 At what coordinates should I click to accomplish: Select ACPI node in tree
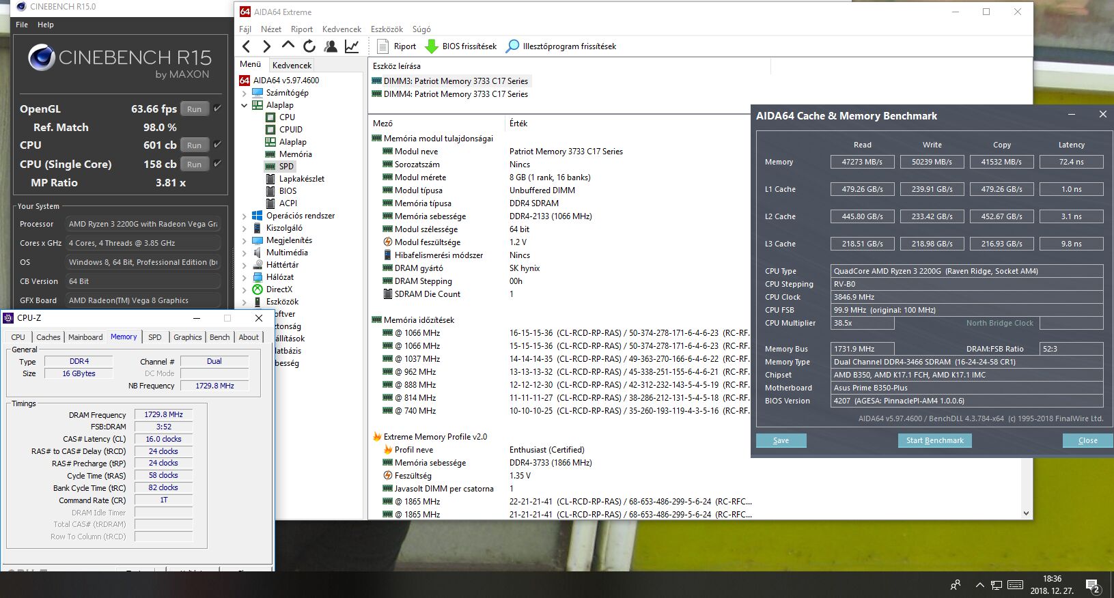[288, 203]
